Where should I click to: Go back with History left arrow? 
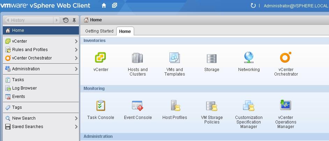click(x=8, y=20)
